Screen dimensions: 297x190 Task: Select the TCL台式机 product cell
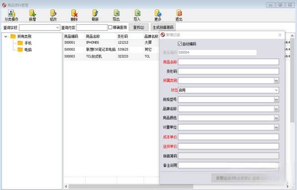(x=94, y=56)
